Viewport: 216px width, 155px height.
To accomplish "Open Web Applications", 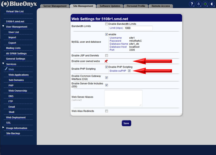I will (x=18, y=75).
